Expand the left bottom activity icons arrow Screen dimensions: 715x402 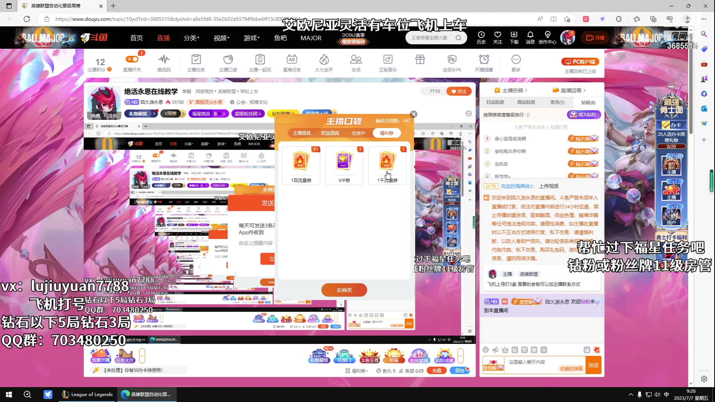point(142,356)
